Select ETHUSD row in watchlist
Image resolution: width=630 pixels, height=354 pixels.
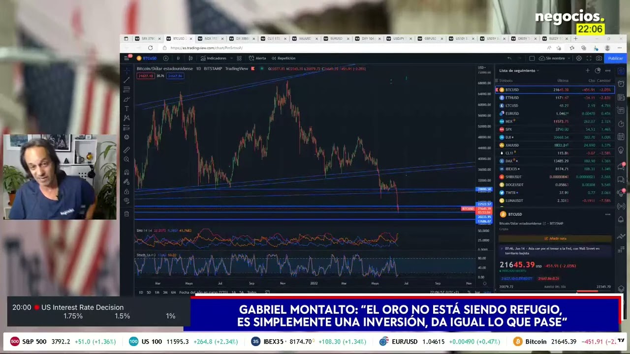(555, 97)
